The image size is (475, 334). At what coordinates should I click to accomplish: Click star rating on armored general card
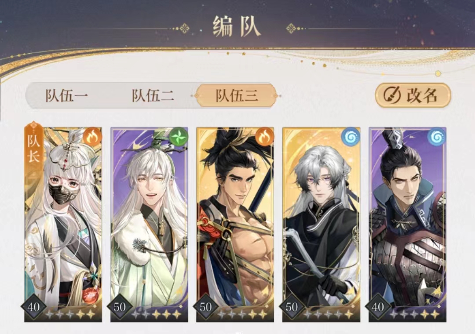414,314
